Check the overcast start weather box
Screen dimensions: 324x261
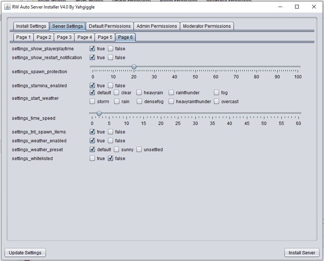tap(217, 102)
